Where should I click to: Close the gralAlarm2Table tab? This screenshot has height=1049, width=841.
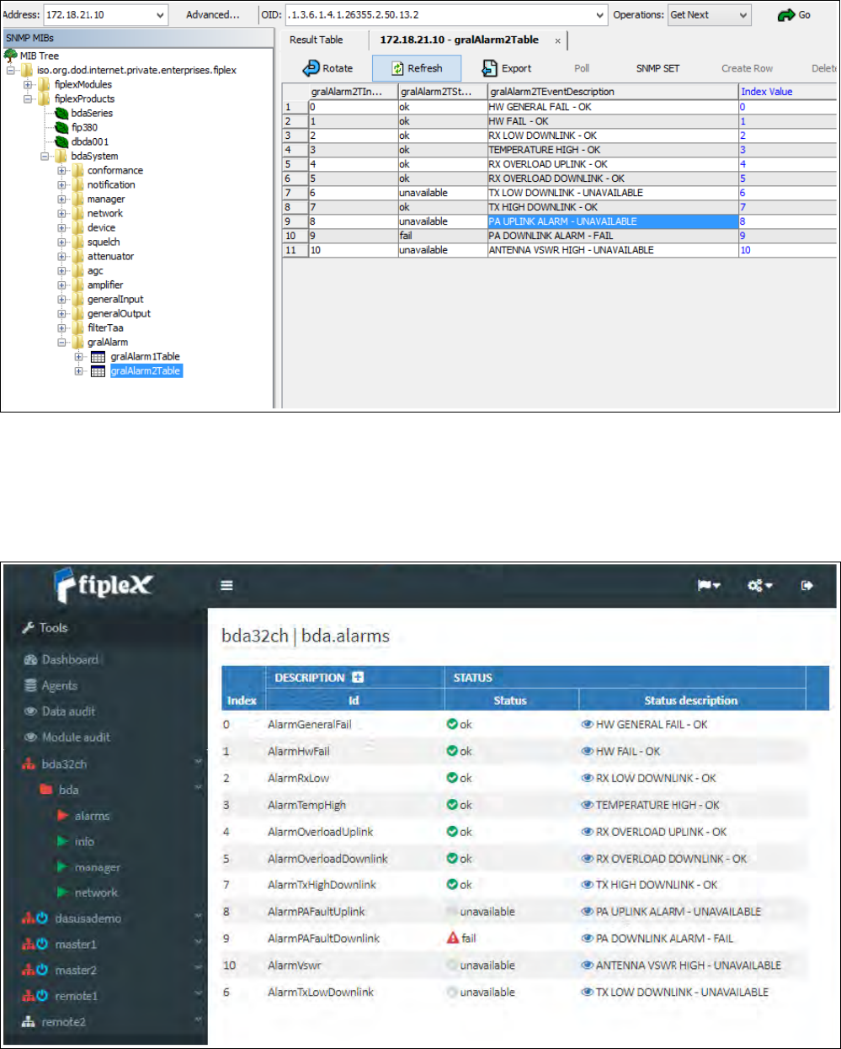click(x=557, y=40)
